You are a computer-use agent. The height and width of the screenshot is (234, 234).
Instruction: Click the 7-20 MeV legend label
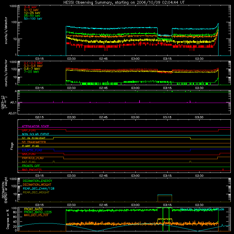pos(32,72)
